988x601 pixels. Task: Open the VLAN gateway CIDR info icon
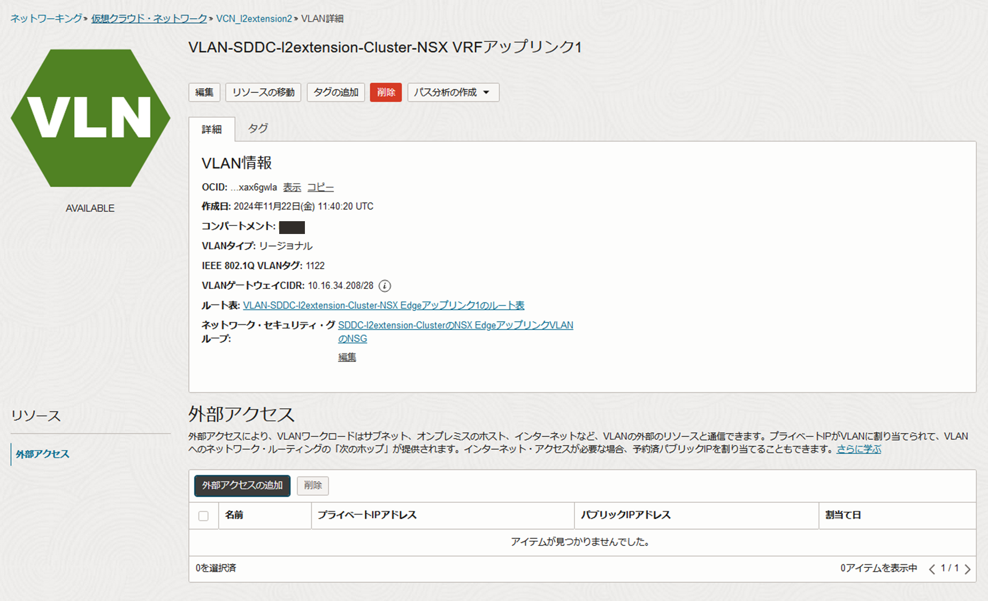[x=385, y=286]
